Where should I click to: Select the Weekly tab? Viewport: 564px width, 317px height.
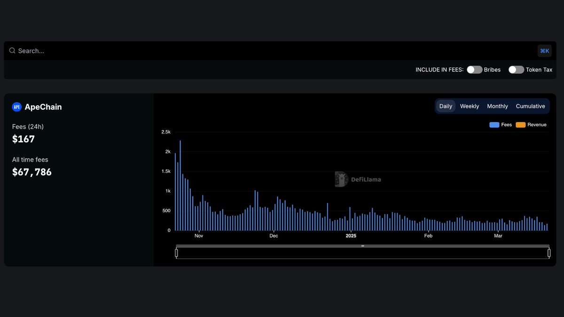(x=470, y=106)
